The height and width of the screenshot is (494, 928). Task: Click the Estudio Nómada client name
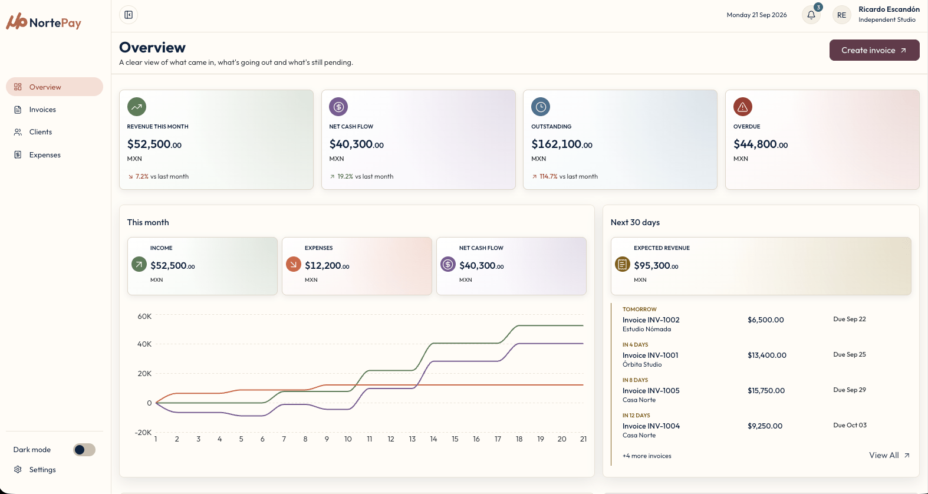pyautogui.click(x=647, y=329)
